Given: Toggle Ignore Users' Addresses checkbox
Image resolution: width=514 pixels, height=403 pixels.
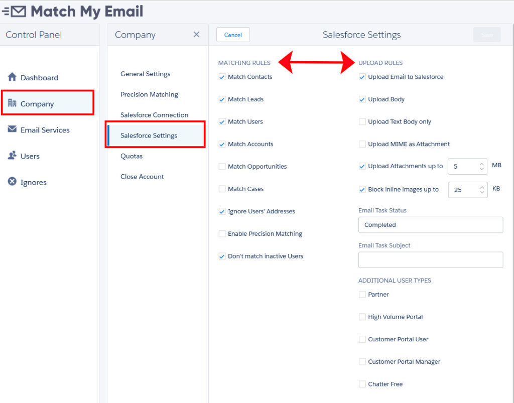Looking at the screenshot, I should 222,211.
